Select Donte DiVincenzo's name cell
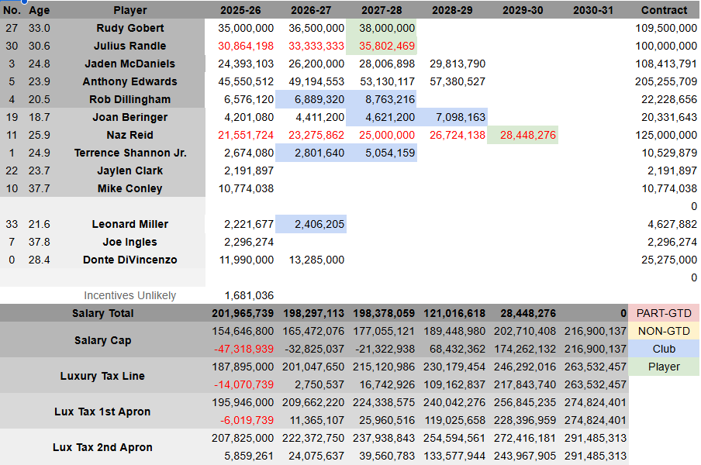This screenshot has height=465, width=701. [130, 260]
